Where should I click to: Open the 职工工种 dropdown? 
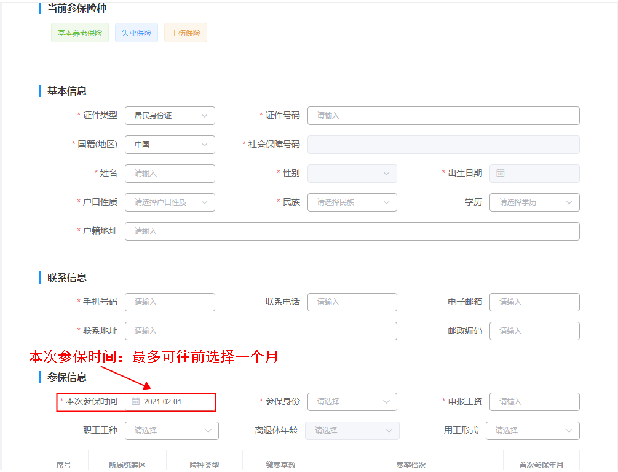tap(172, 431)
